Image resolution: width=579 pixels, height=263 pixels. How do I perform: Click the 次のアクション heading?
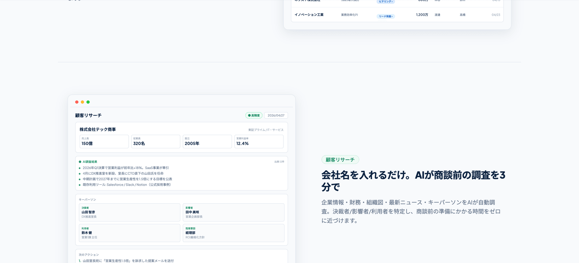pyautogui.click(x=89, y=255)
